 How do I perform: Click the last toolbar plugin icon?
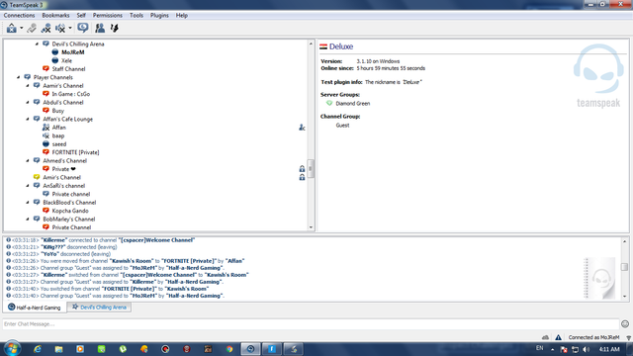click(115, 28)
